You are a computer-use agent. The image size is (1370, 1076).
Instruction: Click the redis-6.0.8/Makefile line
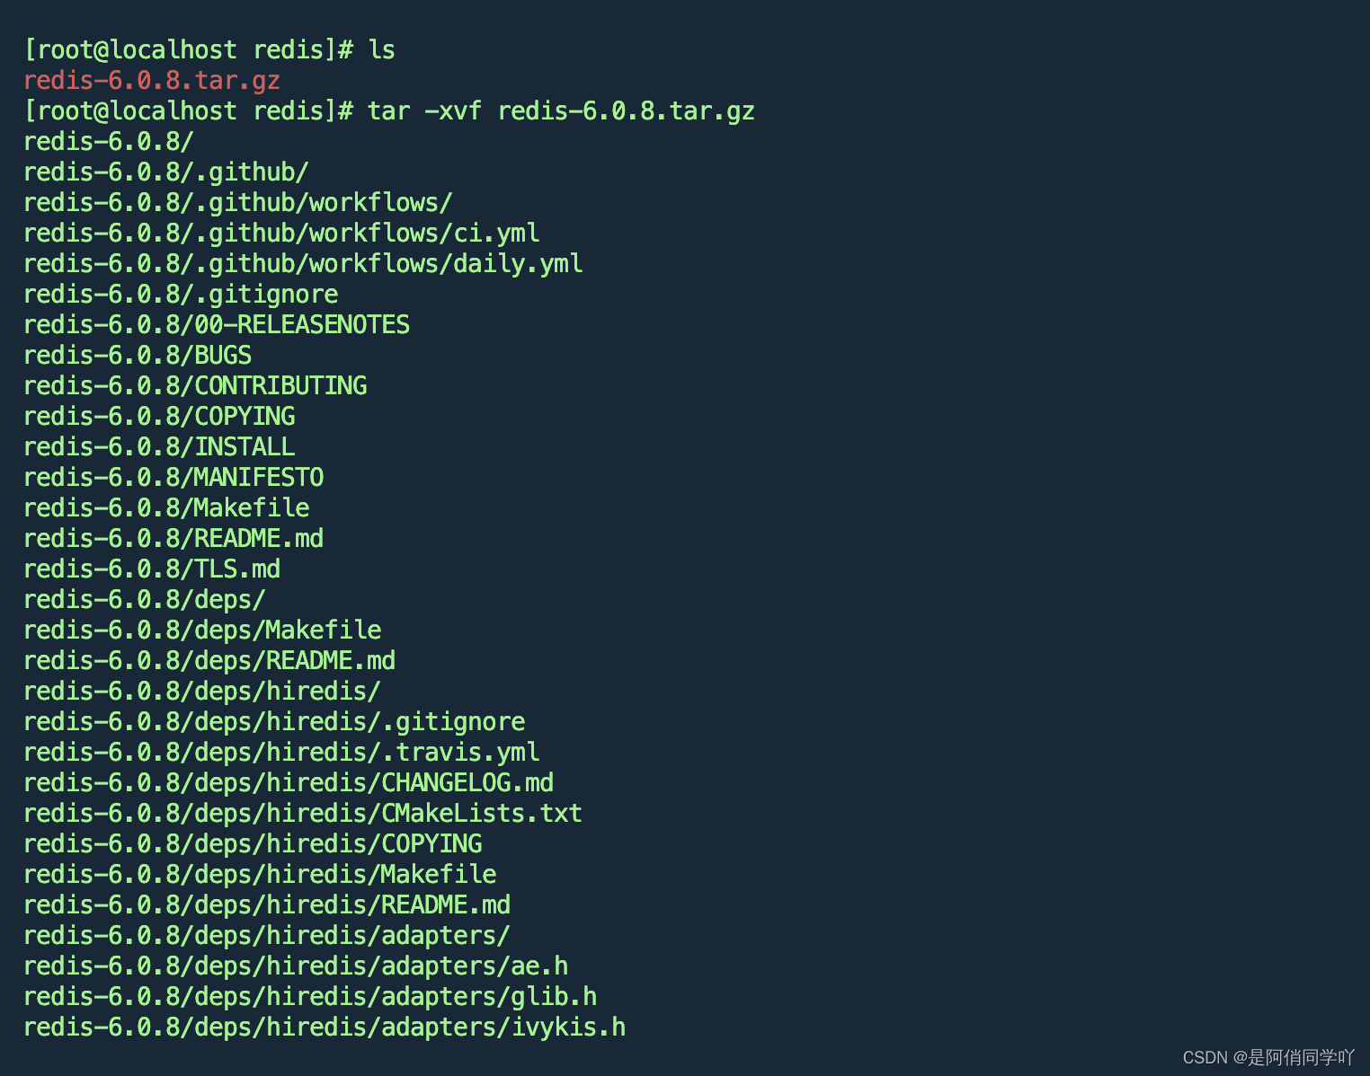click(x=166, y=508)
